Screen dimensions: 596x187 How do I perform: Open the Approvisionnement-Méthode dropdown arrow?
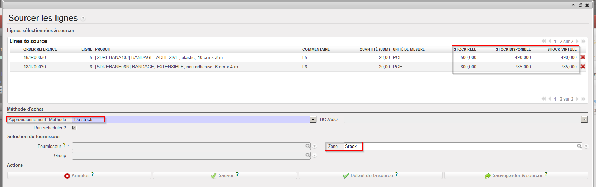coord(313,119)
